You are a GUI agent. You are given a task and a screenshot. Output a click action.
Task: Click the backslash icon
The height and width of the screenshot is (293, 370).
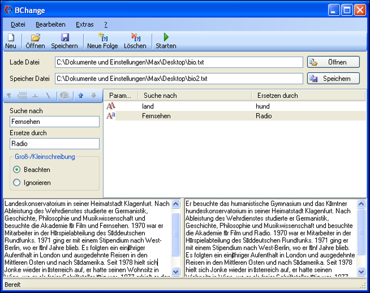click(x=48, y=96)
